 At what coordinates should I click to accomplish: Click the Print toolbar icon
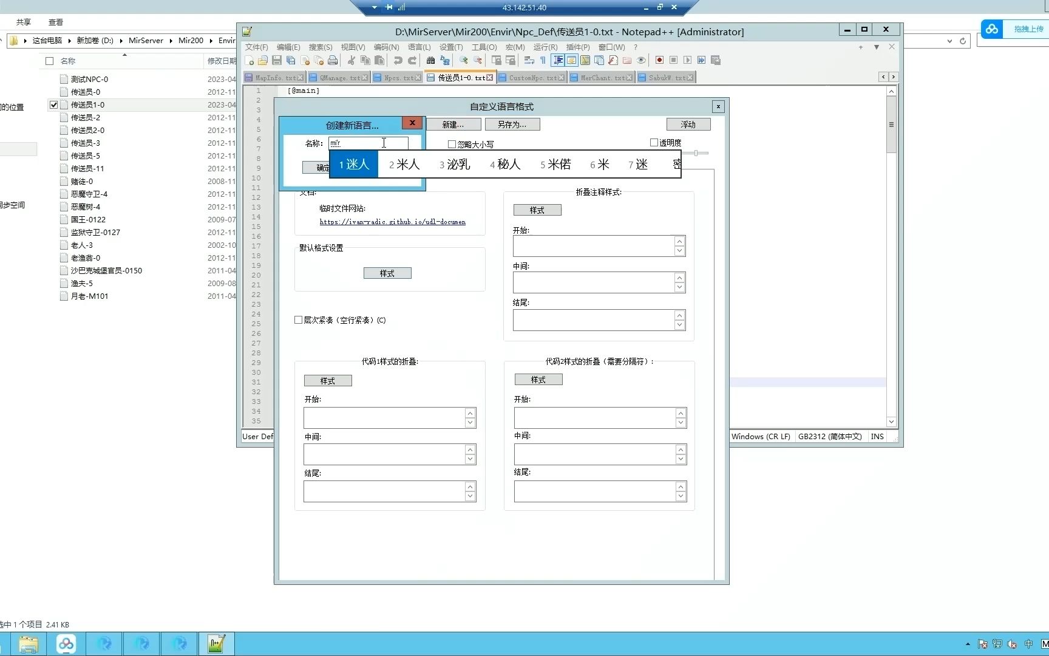tap(332, 60)
